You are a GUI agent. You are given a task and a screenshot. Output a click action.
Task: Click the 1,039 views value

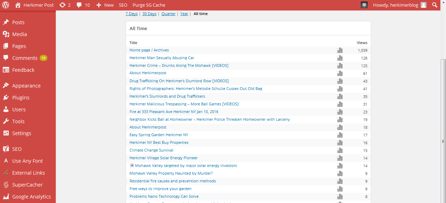tap(362, 50)
